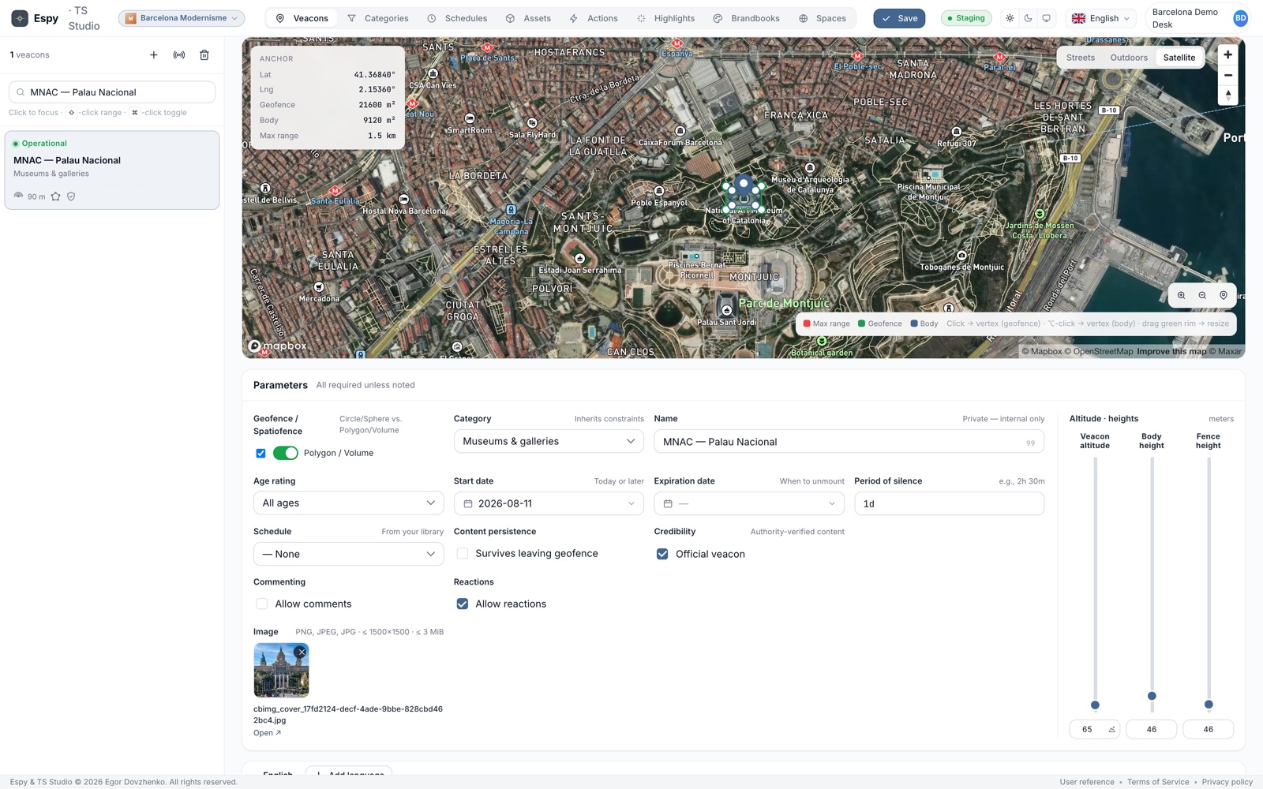This screenshot has width=1263, height=789.
Task: Click Improve this map link
Action: pos(1171,352)
